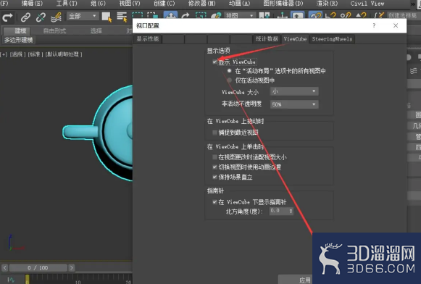
Task: Open the 图形编辑器(D) menu
Action: point(283,4)
